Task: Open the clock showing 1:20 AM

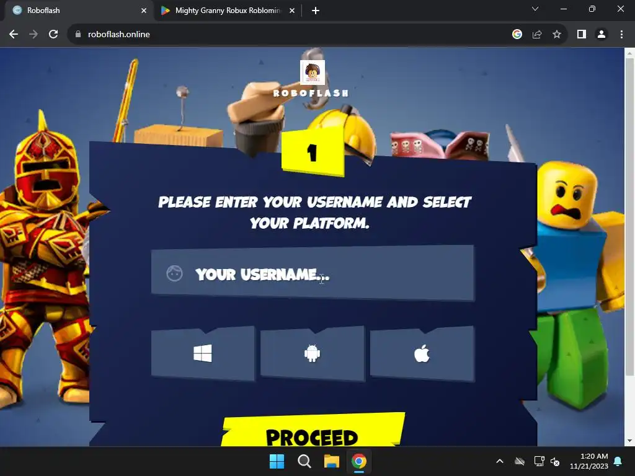Action: tap(589, 461)
